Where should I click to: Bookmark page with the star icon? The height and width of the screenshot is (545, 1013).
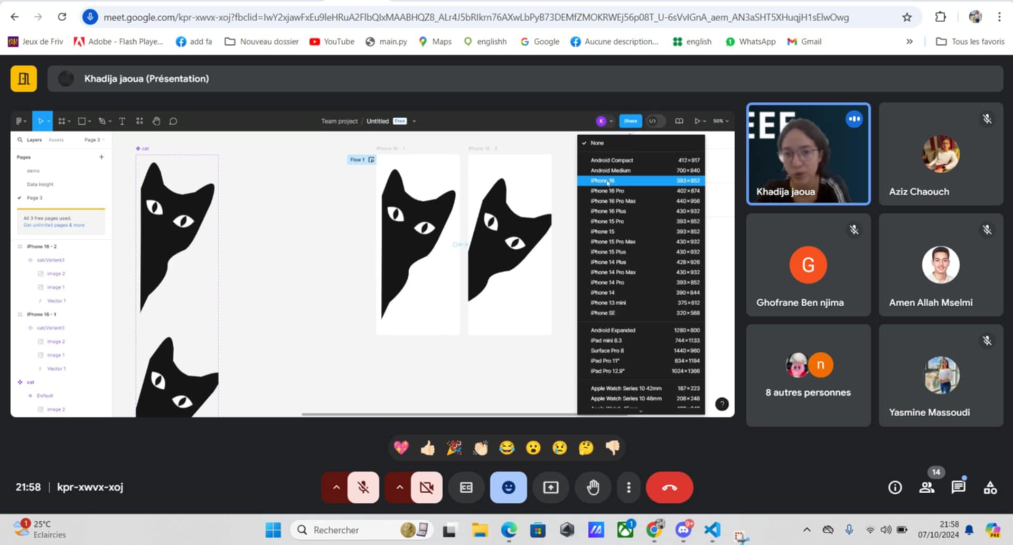(907, 17)
